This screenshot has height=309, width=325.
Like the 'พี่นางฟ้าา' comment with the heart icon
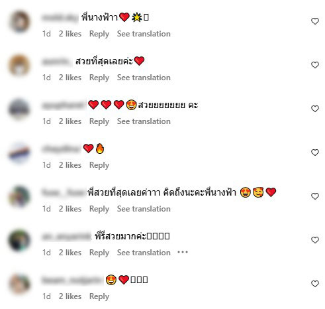pos(315,21)
